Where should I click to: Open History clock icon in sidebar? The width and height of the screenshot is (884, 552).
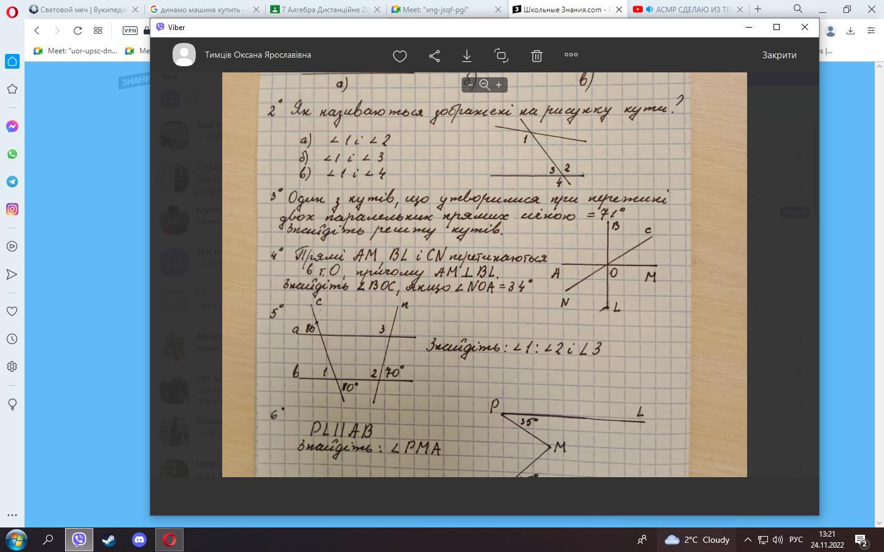[x=12, y=339]
